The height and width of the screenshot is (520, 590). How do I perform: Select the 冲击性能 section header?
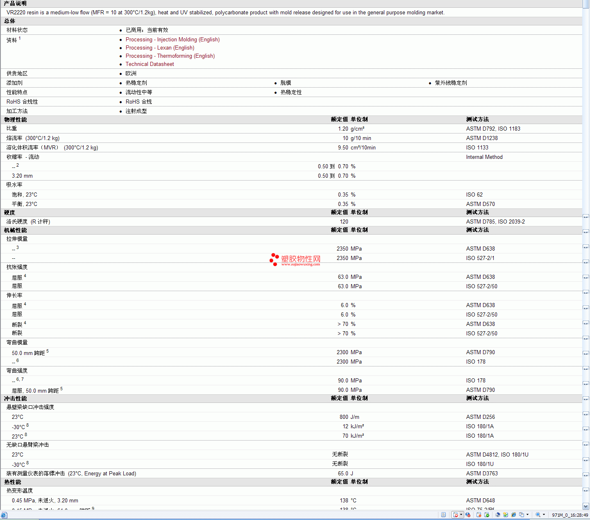click(x=15, y=399)
